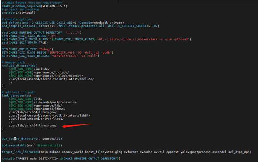The width and height of the screenshot is (258, 162).
Task: Click the ${MX_SDK_HOME}/lib/ path
Action: point(26,99)
